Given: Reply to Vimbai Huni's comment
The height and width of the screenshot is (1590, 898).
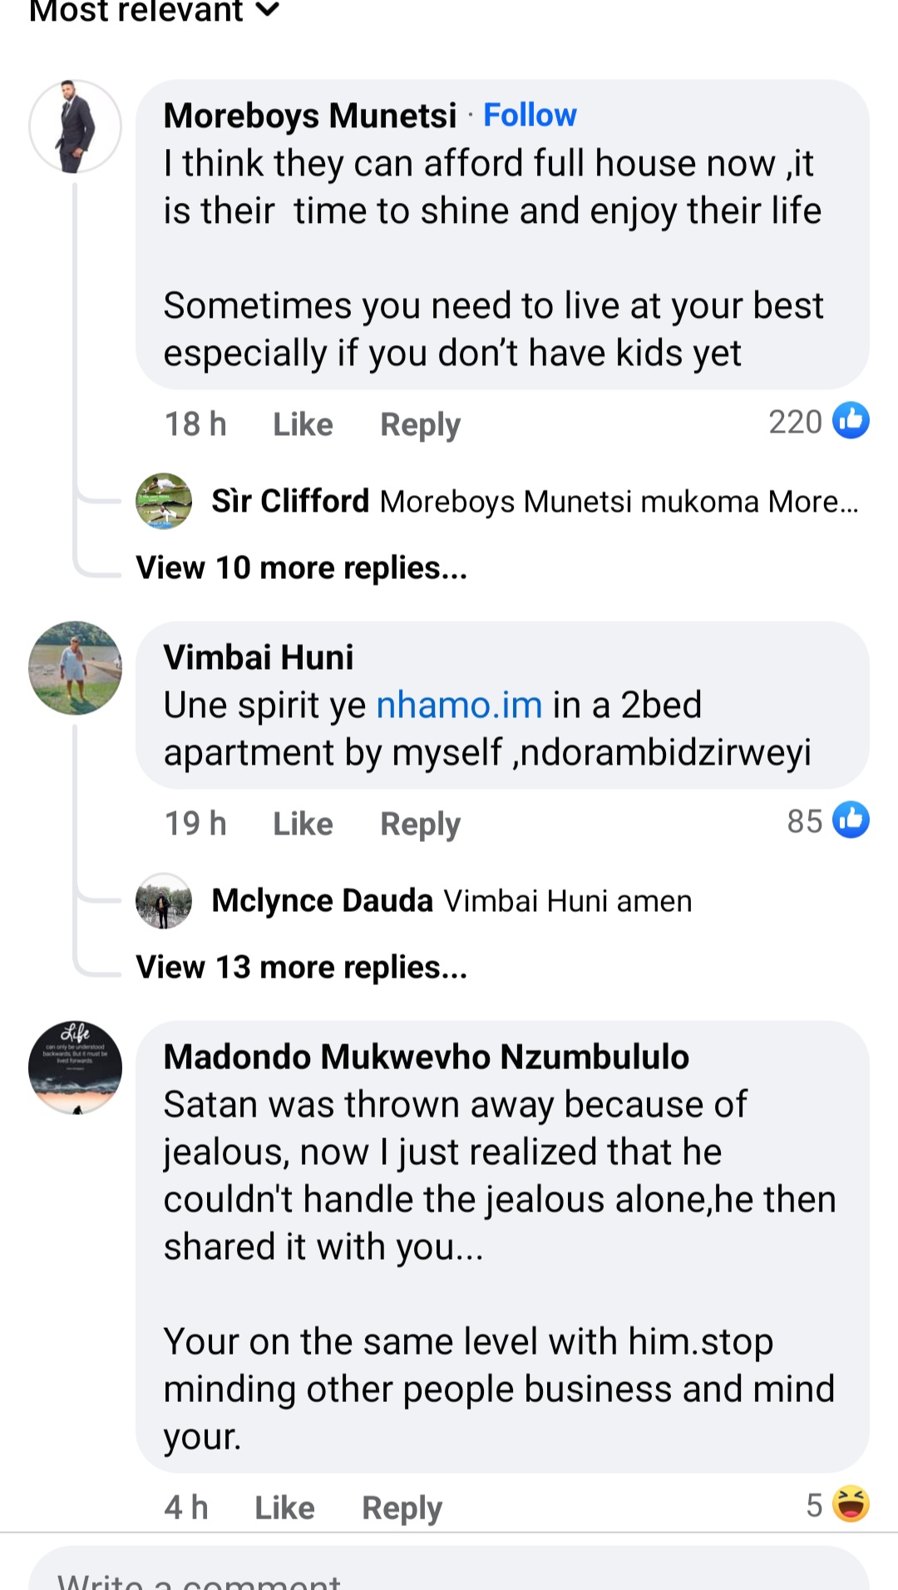Looking at the screenshot, I should click(420, 824).
